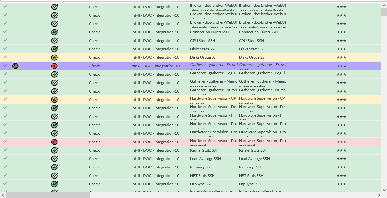
Task: Toggle the checkmark on Disks Stats SSH row
Action: [x=5, y=49]
